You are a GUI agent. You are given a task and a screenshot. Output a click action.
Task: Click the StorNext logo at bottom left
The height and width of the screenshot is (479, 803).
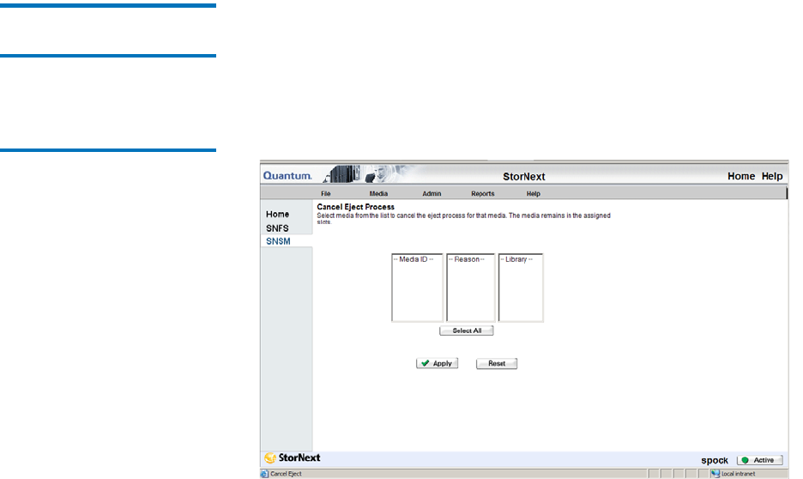coord(293,458)
